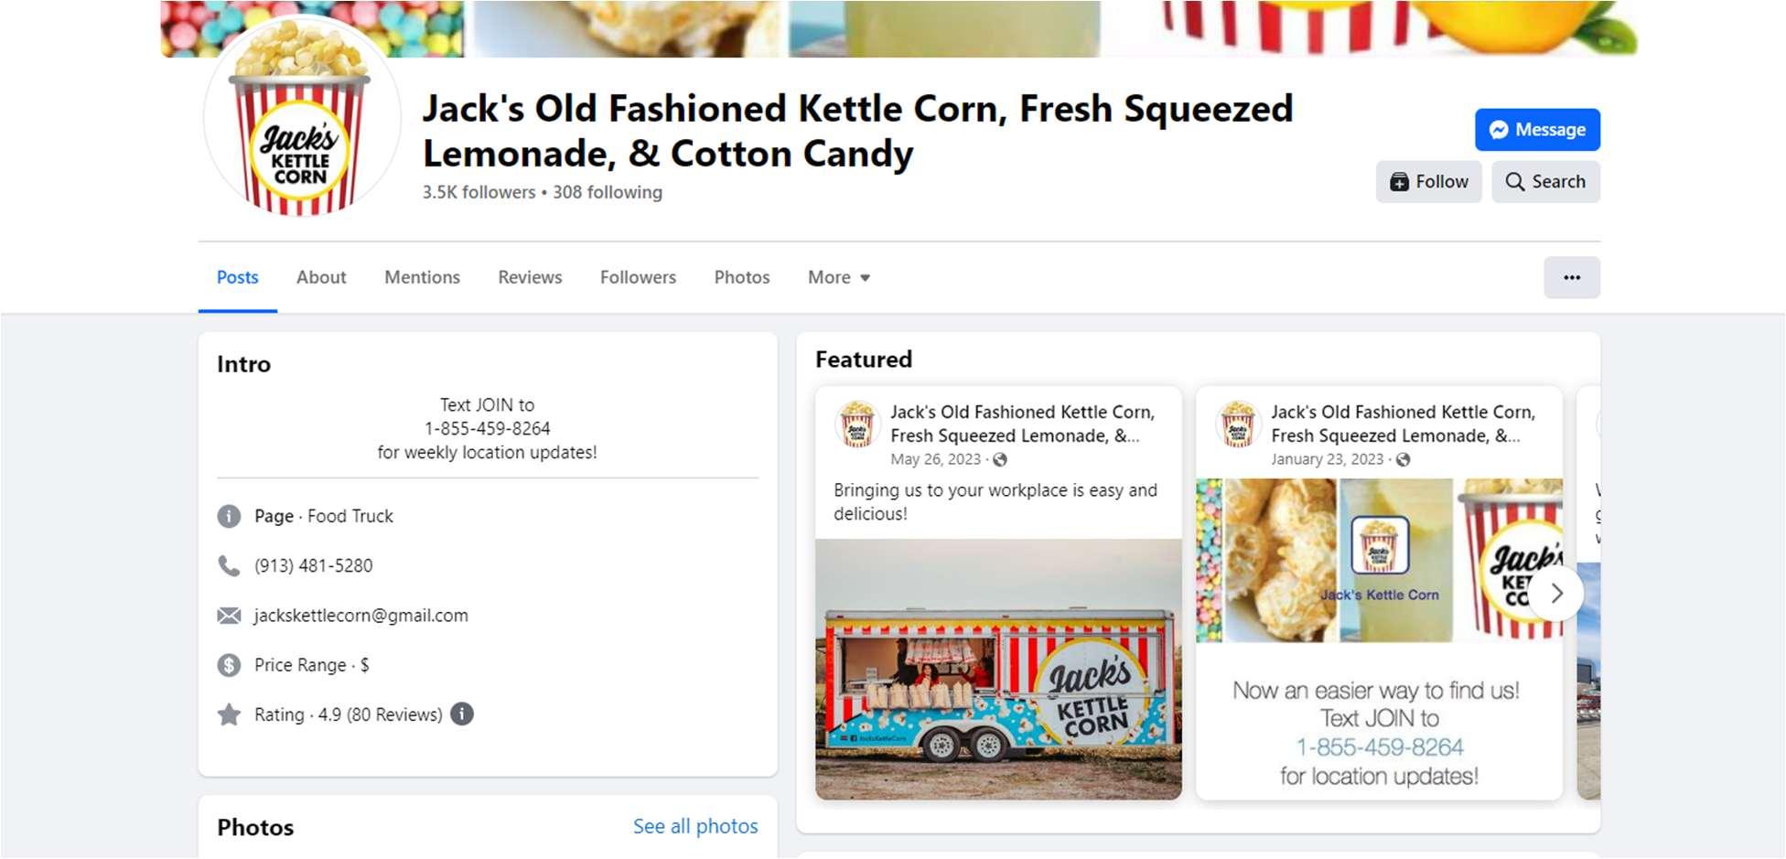Go to the Photos tab
1786x859 pixels.
741,277
